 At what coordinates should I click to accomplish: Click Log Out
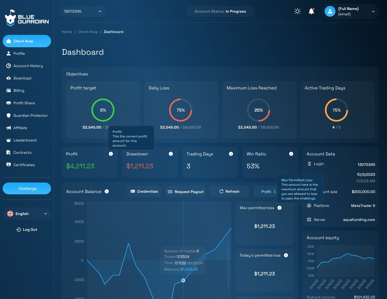tap(27, 229)
